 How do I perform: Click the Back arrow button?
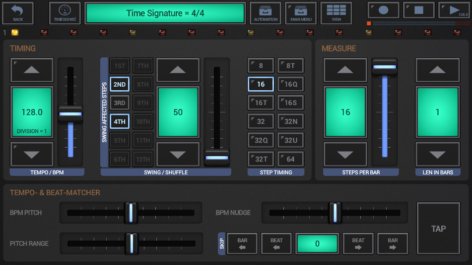18,13
